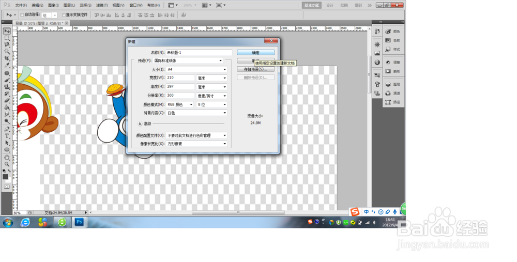The height and width of the screenshot is (262, 517).
Task: Open the 8 位 bit depth dropdown
Action: pos(211,104)
